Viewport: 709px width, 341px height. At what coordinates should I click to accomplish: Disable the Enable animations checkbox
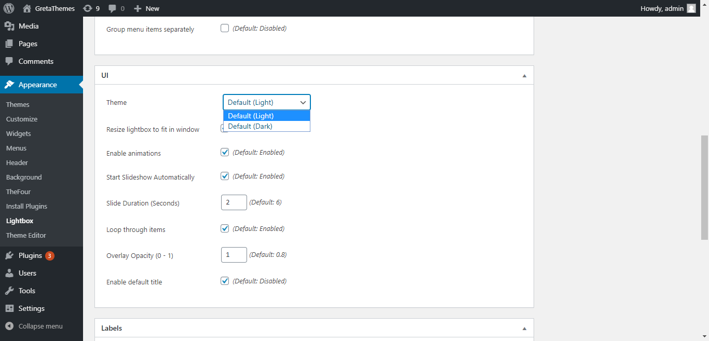[x=224, y=152]
